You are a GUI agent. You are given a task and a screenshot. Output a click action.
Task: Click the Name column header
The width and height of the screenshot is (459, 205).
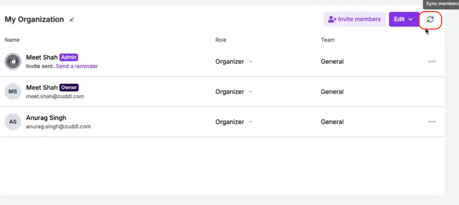[x=12, y=40]
